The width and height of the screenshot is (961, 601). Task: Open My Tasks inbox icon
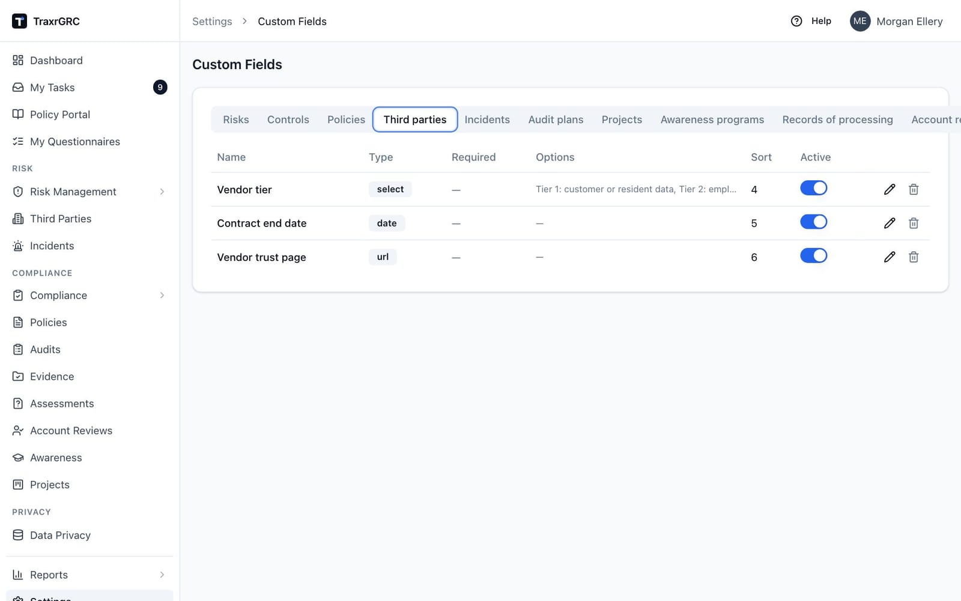point(18,87)
